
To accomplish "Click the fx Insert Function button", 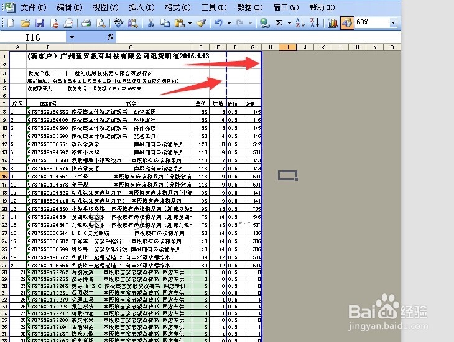I will click(x=110, y=37).
